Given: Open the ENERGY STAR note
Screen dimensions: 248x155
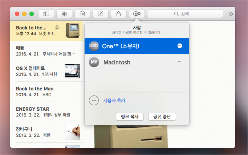Looking at the screenshot, I should click(46, 112).
